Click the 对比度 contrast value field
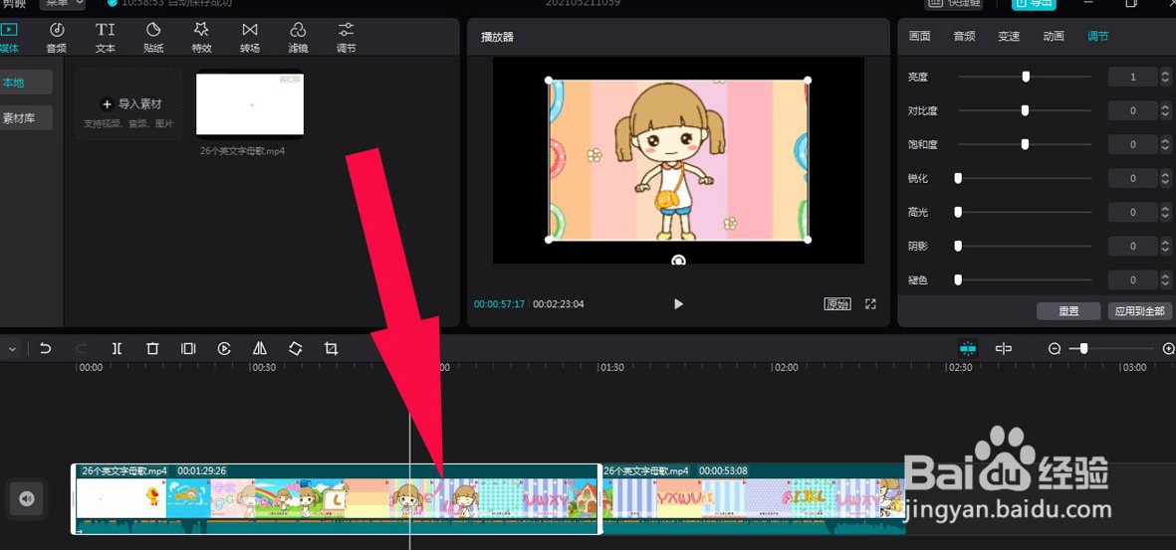 [x=1132, y=110]
